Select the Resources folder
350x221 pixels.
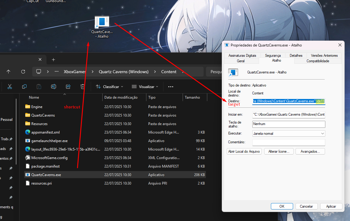tap(115, 124)
